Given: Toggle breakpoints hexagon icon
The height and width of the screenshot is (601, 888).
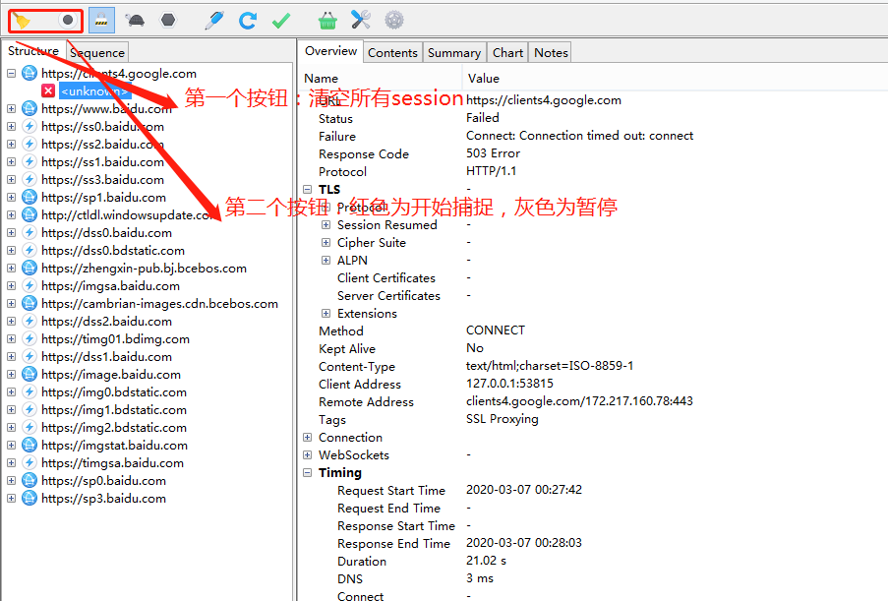Looking at the screenshot, I should pos(168,21).
